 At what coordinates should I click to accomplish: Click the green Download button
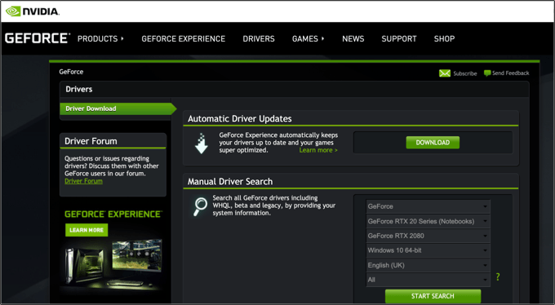pyautogui.click(x=433, y=142)
